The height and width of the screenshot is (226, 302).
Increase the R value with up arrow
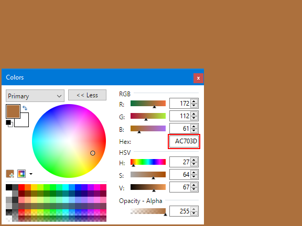tap(194, 101)
